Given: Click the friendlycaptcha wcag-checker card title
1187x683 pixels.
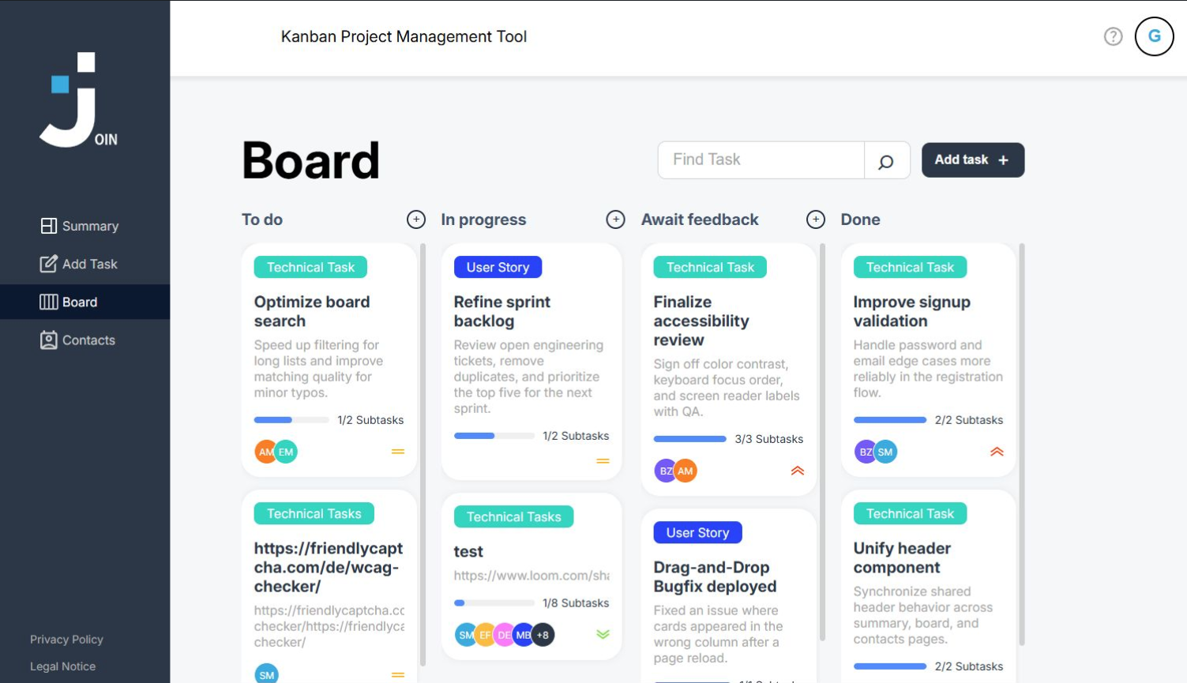Looking at the screenshot, I should click(x=329, y=567).
